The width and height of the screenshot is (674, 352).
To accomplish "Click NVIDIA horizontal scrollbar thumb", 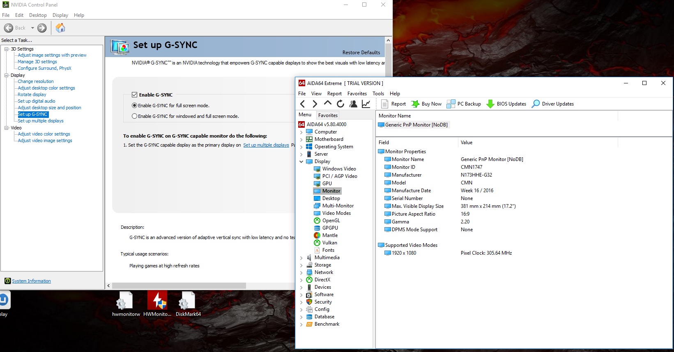I will click(x=179, y=285).
